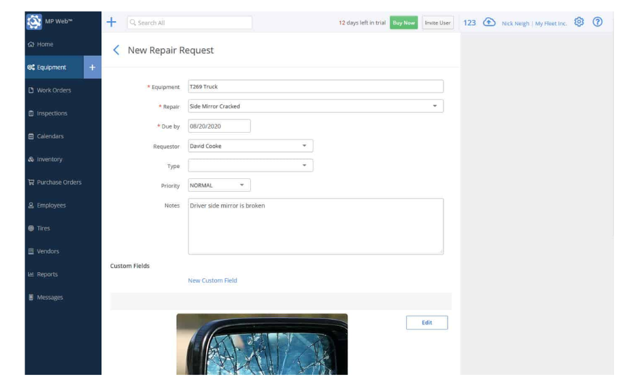Click the Due by date field
This screenshot has height=383, width=638.
(x=219, y=126)
